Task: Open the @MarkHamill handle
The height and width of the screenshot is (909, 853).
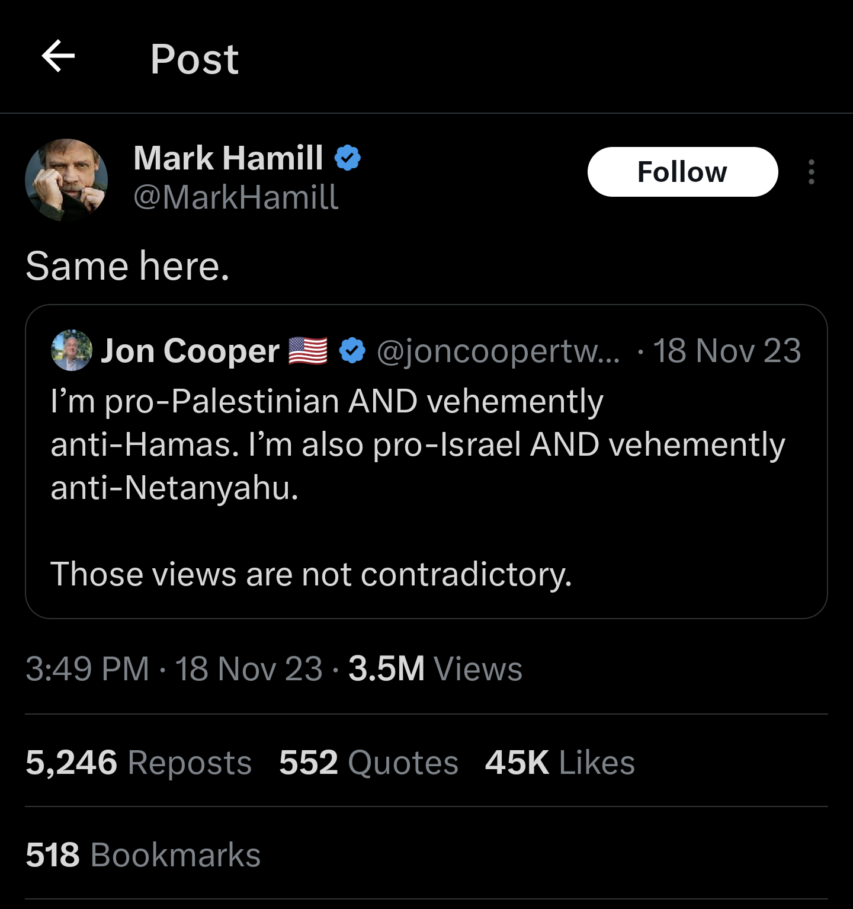Action: [x=236, y=197]
